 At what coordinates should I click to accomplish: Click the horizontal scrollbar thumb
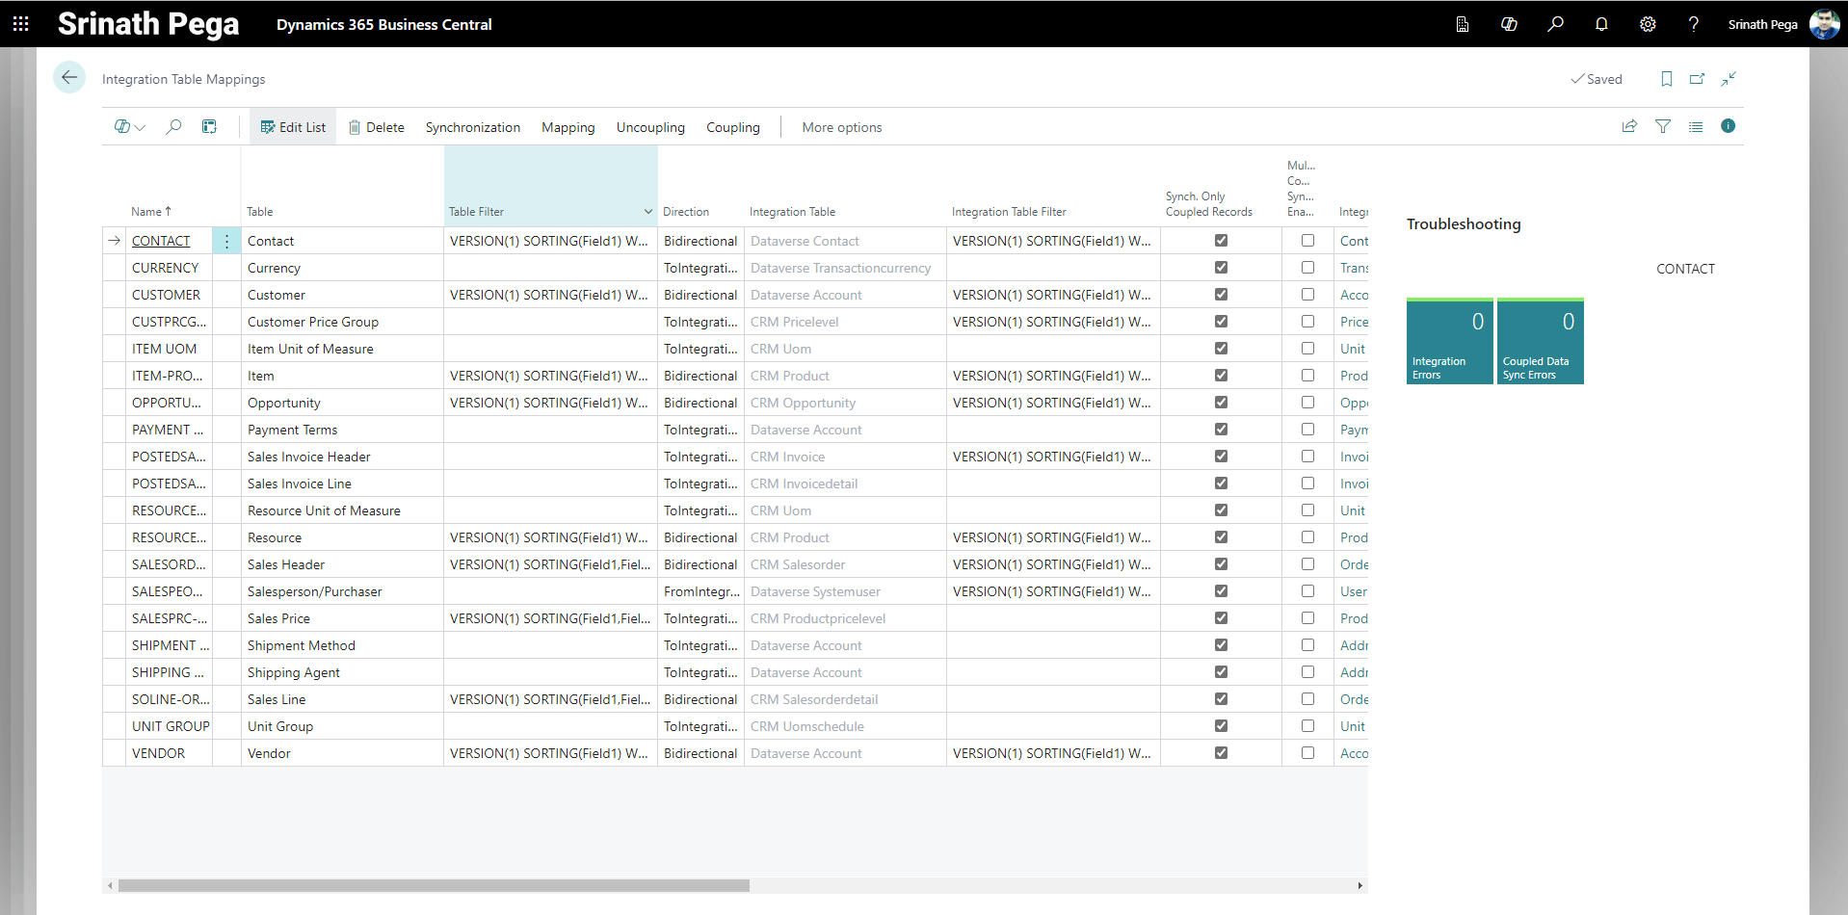click(434, 885)
